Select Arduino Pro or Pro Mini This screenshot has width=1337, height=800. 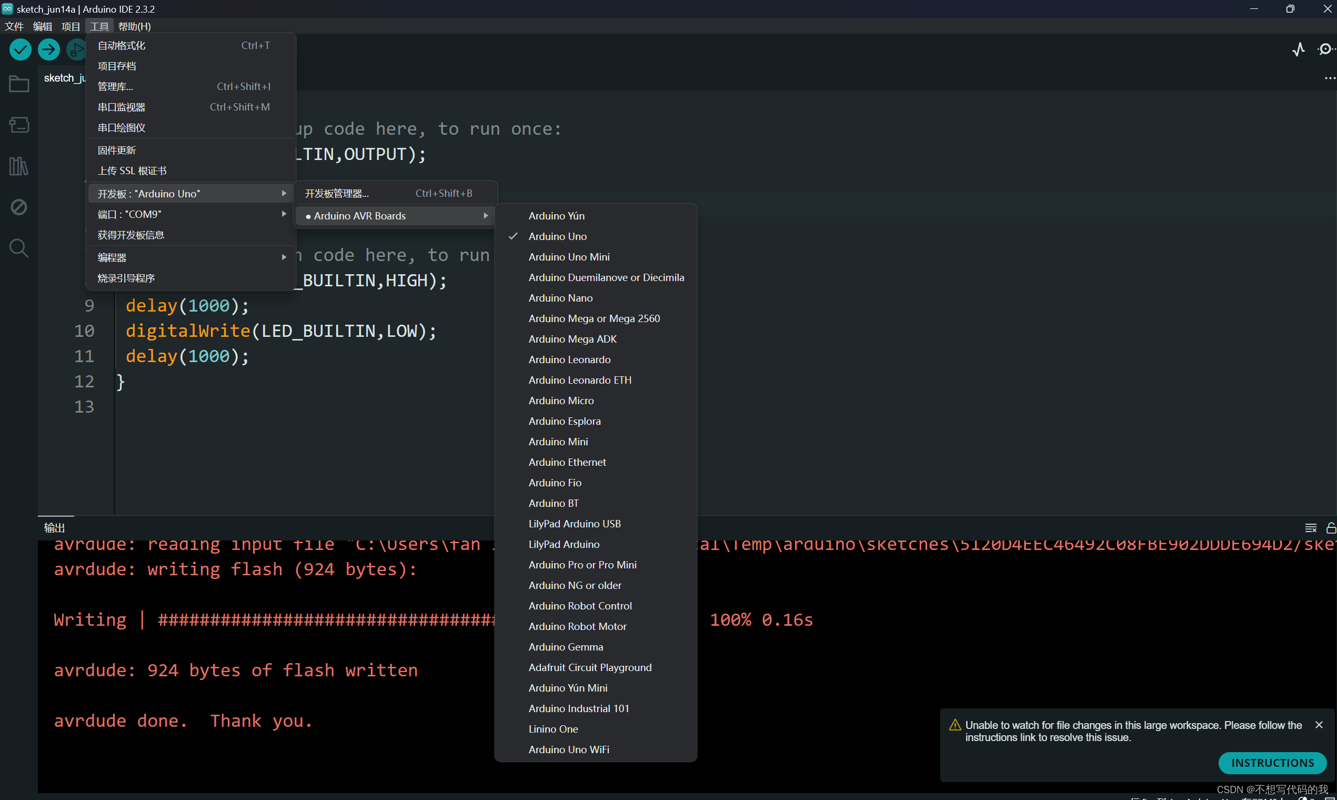(596, 565)
